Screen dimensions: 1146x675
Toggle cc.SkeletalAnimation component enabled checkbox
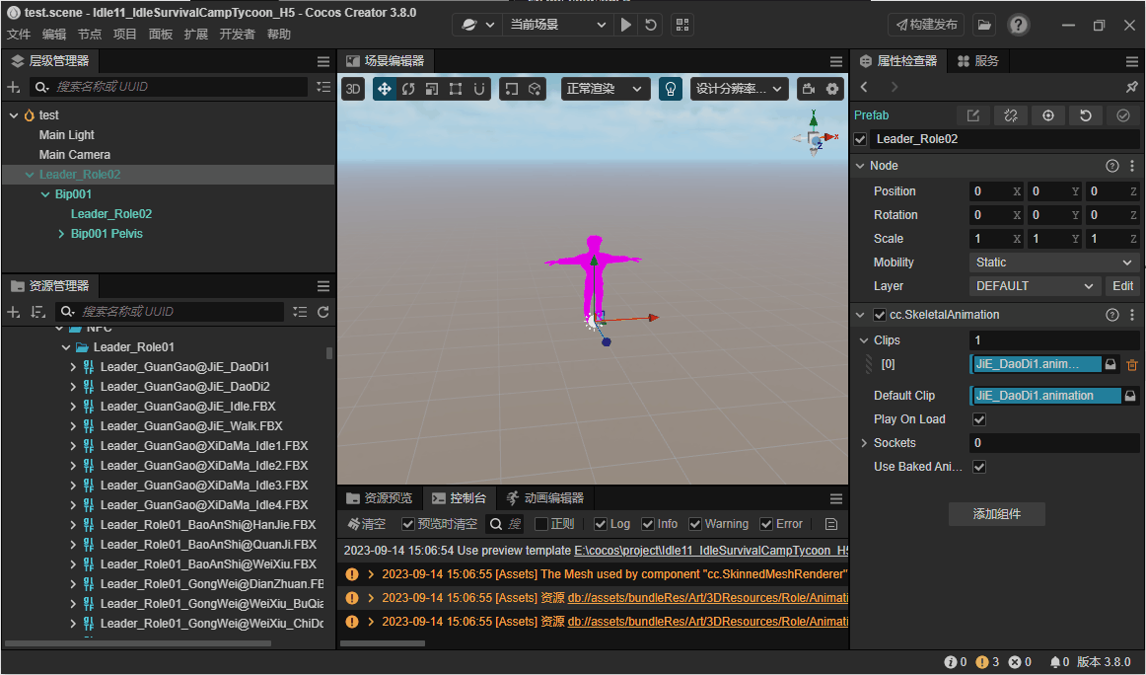point(880,315)
